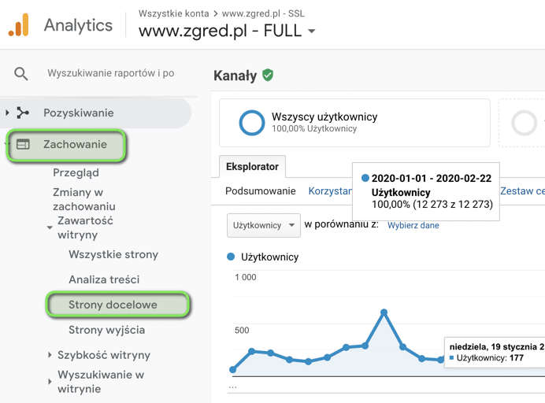Expand the Szybkość witryny section
This screenshot has width=545, height=403.
click(50, 356)
